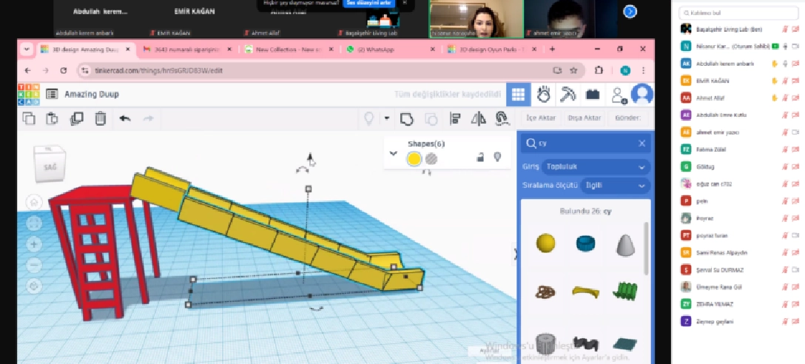Switch to the New Collection tab
Screen dimensions: 805x364
pyautogui.click(x=289, y=50)
